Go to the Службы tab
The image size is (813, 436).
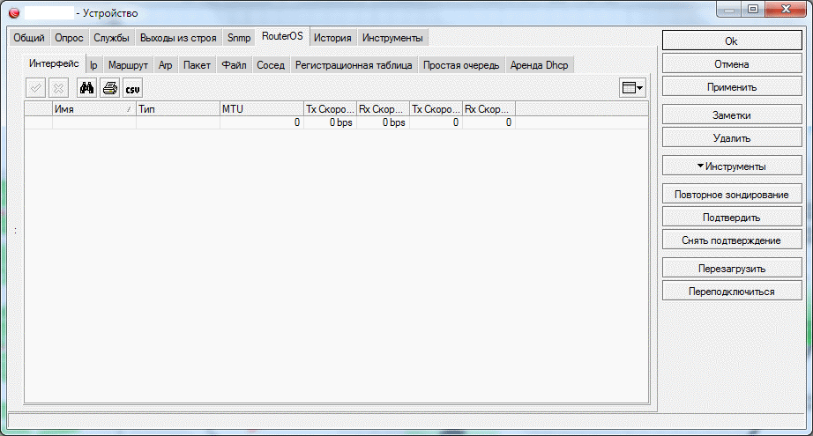coord(111,38)
